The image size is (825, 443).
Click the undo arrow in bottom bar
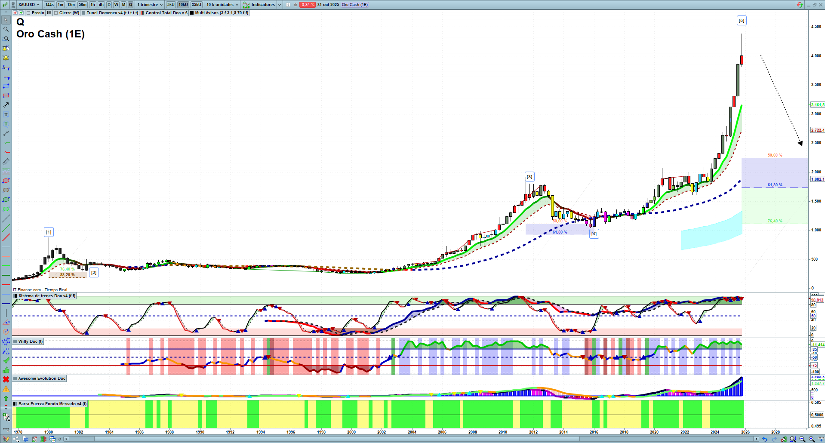[764, 439]
